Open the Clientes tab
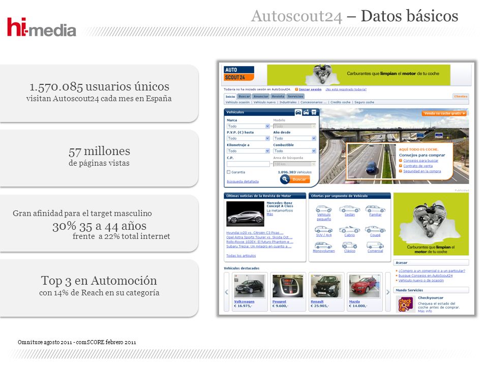Viewport: 488px width, 366px height. [x=461, y=97]
